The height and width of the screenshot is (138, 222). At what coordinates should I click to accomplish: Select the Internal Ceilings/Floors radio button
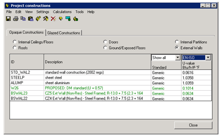14,42
